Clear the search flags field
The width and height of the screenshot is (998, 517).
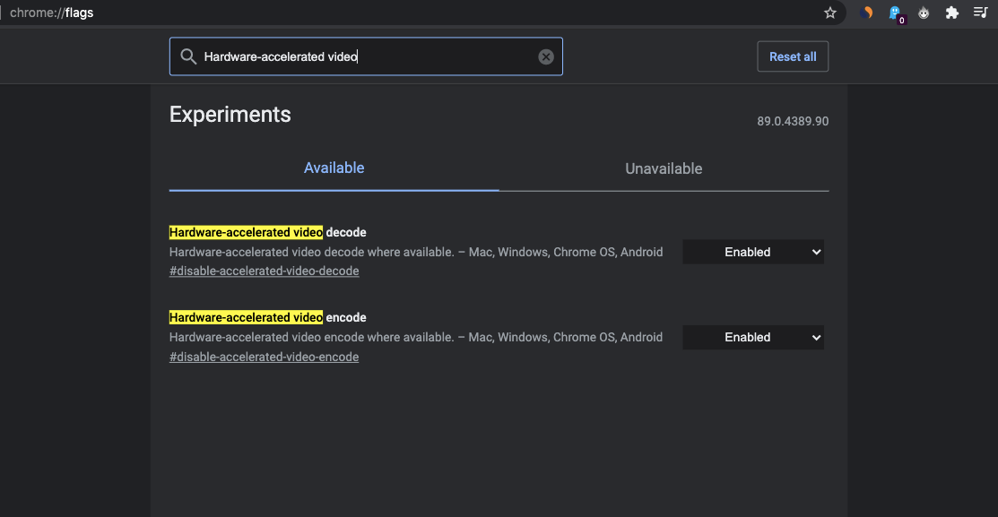546,56
